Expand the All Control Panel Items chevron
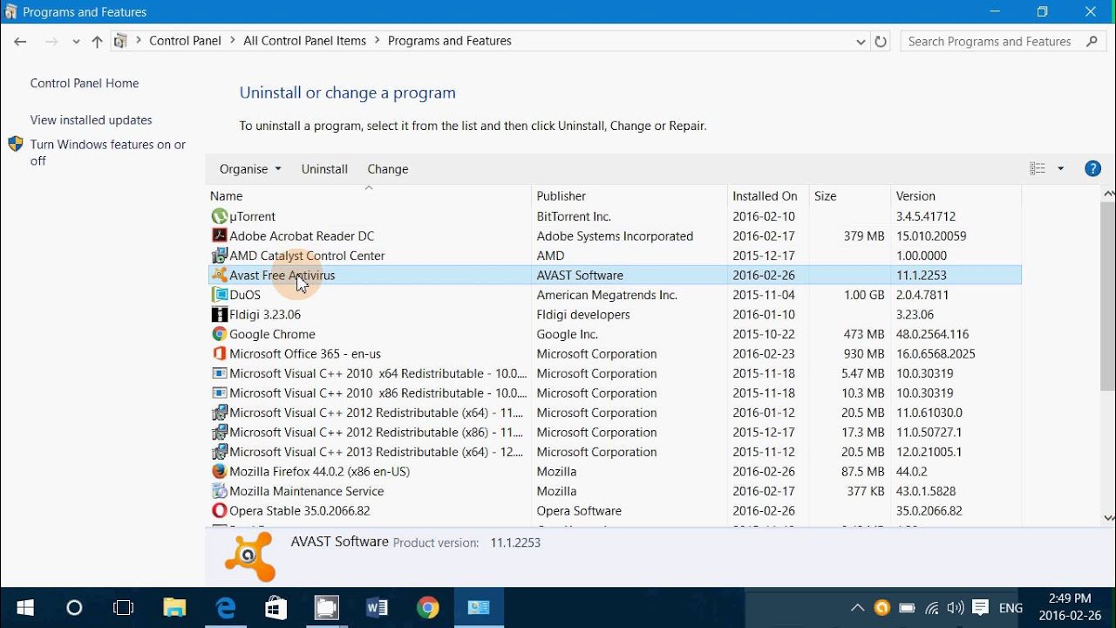Viewport: 1116px width, 628px height. [378, 41]
